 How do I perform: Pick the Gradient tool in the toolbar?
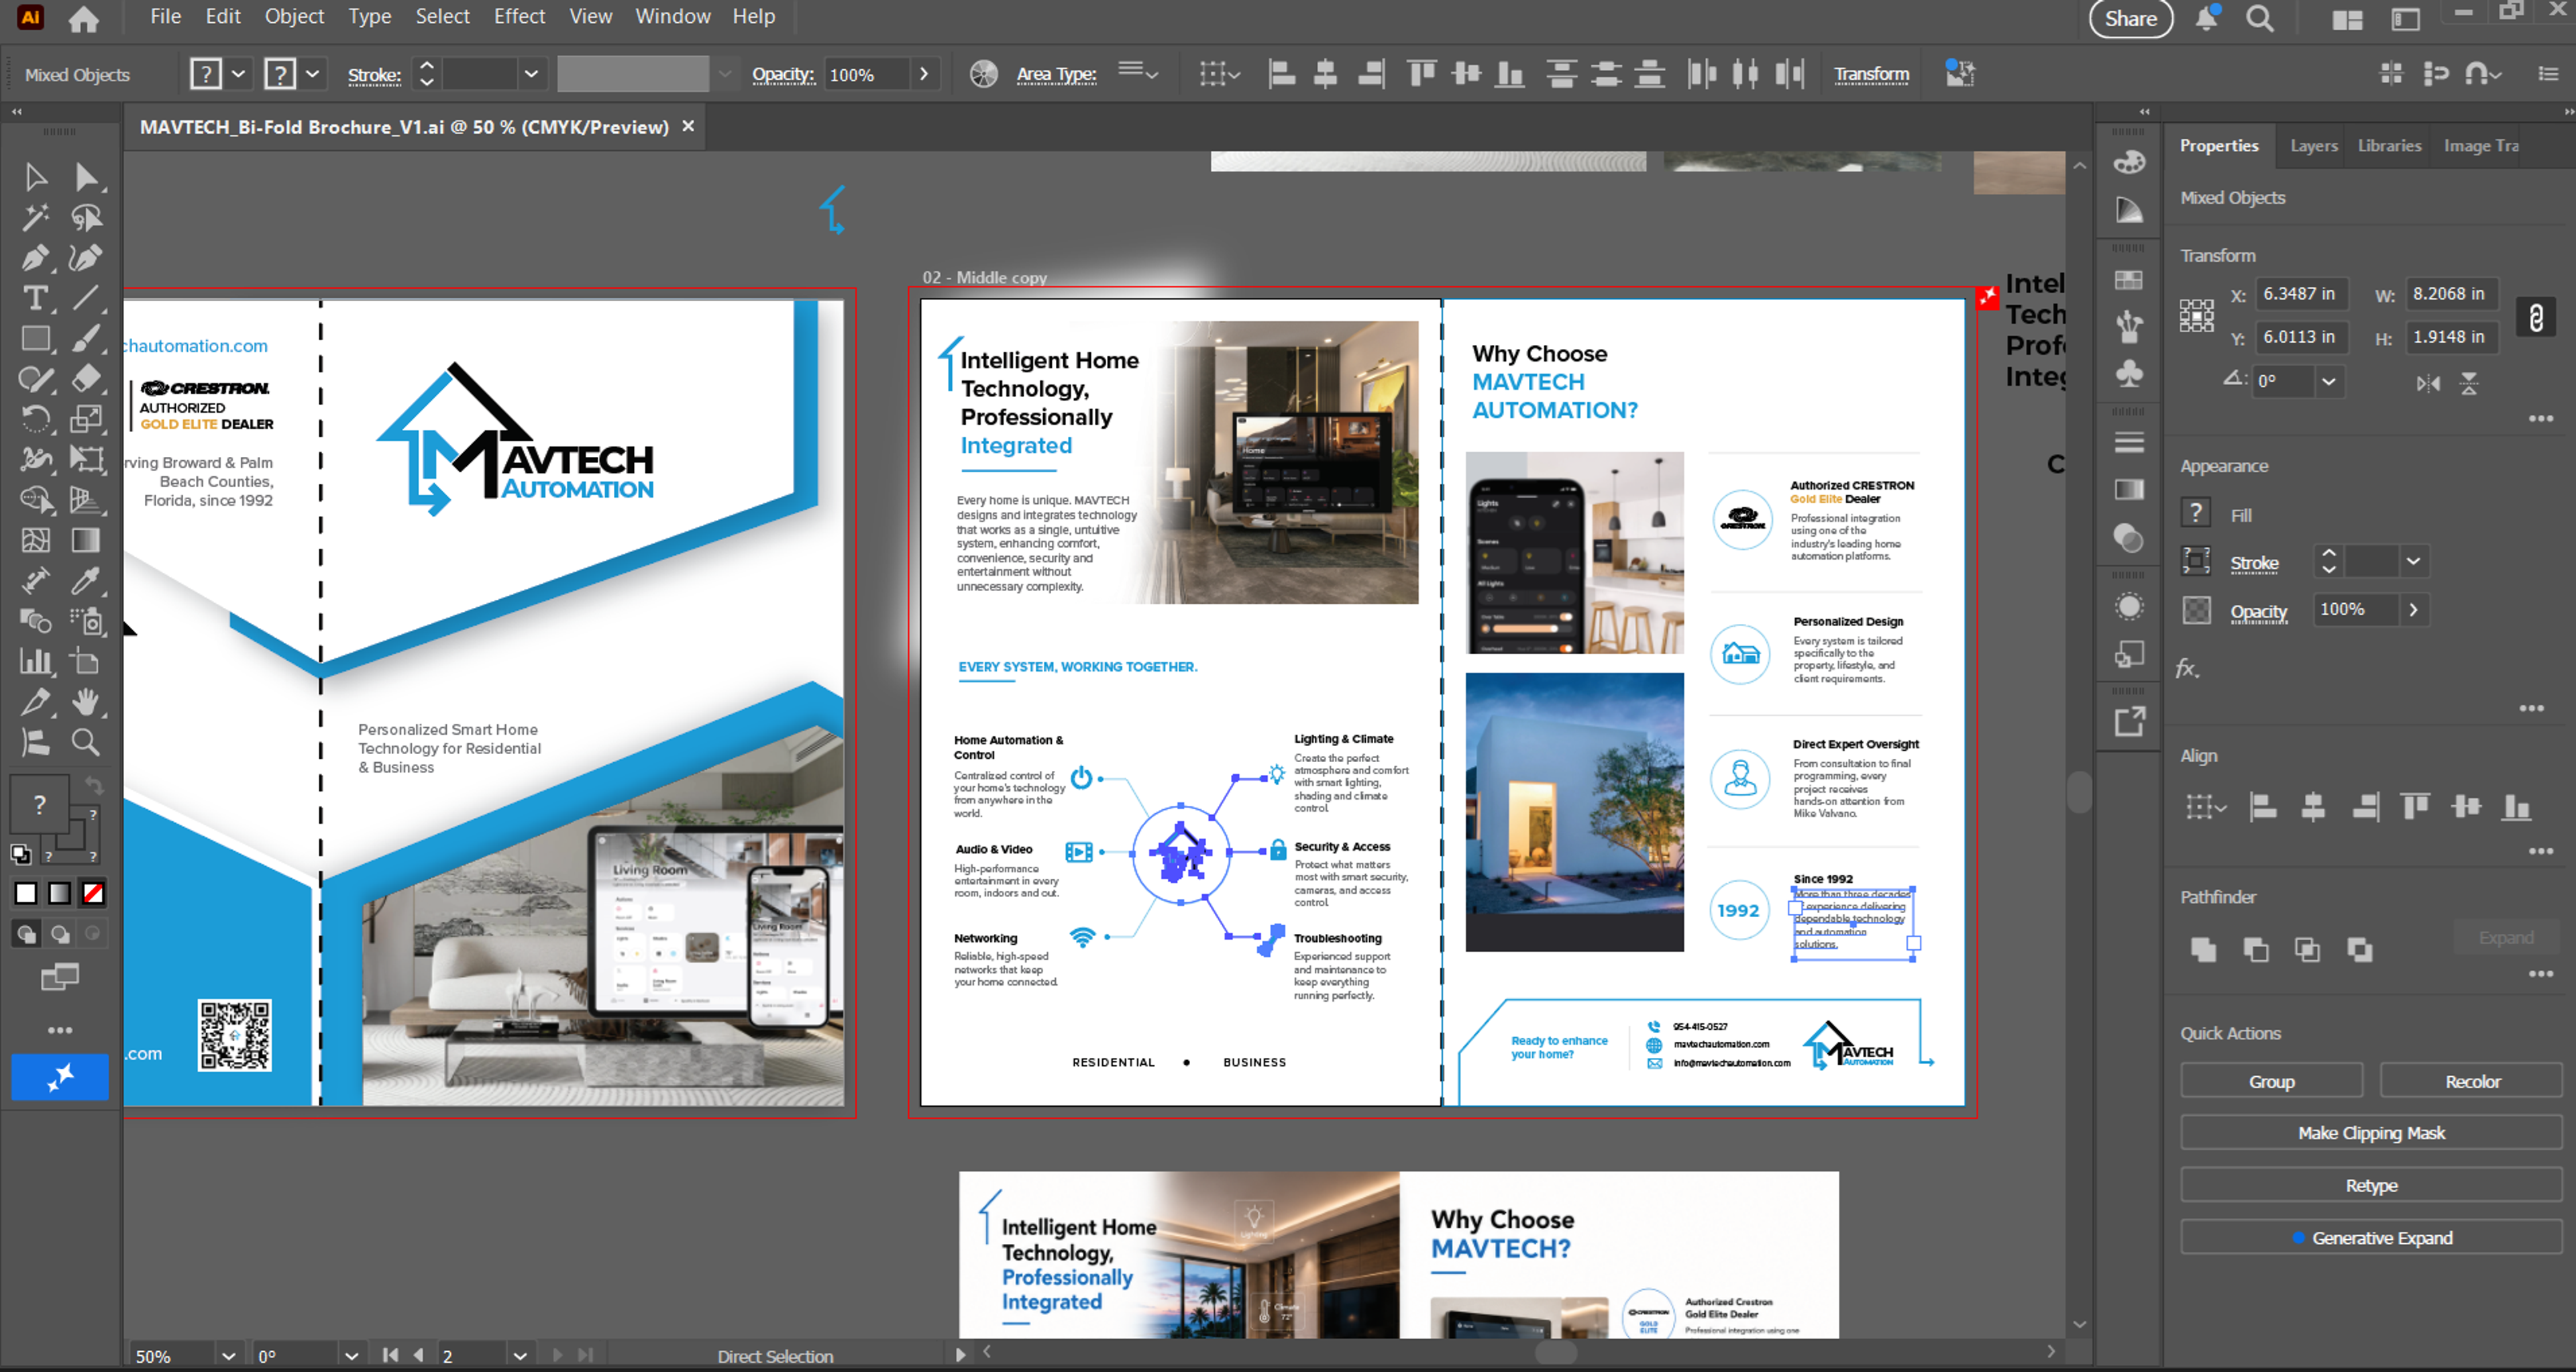(86, 540)
